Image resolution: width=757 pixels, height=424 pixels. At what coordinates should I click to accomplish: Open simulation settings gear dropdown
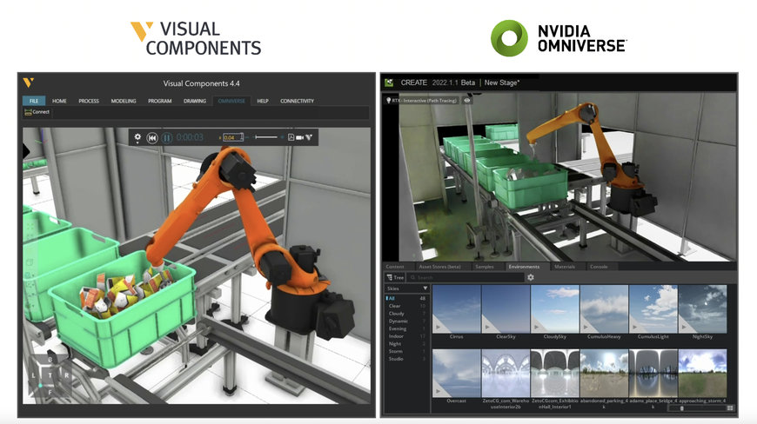(137, 138)
